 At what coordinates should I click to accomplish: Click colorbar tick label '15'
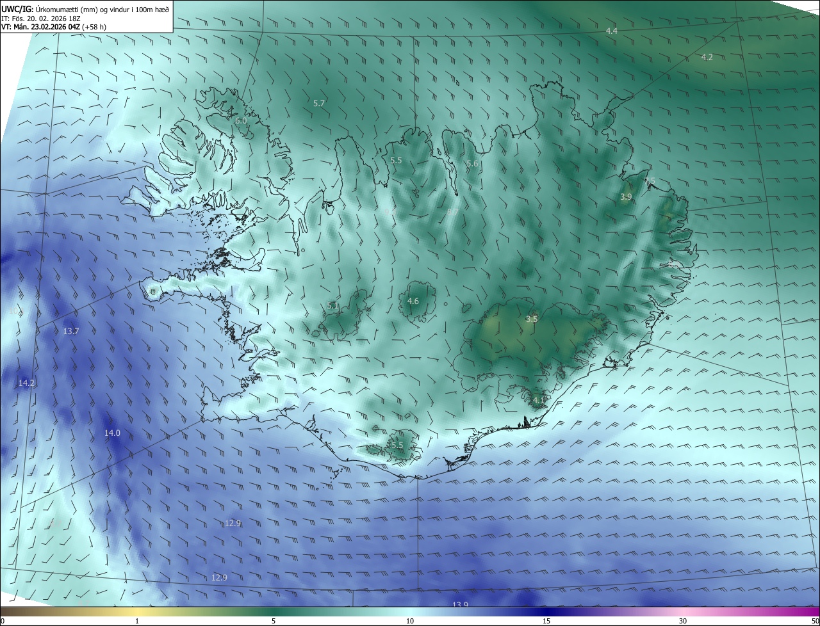pyautogui.click(x=546, y=621)
